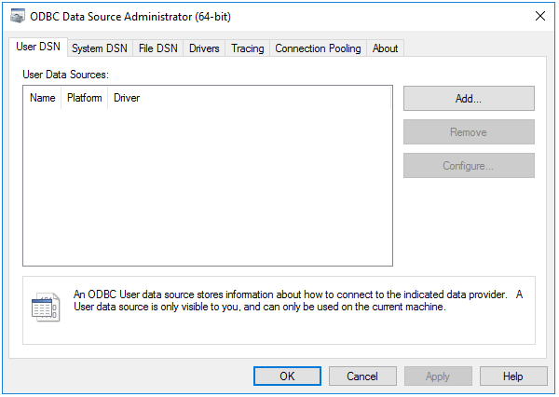Click the Driver column header
The image size is (559, 397).
pos(127,98)
